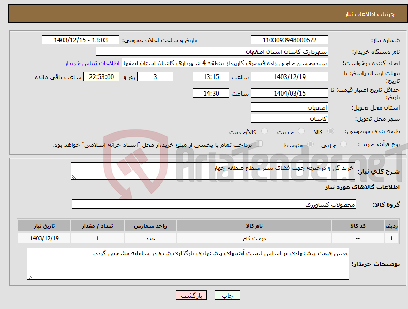
Task: Click the چاپ print button
Action: [227, 295]
